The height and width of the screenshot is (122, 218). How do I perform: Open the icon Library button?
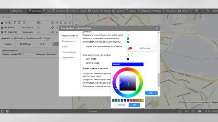pos(144,48)
